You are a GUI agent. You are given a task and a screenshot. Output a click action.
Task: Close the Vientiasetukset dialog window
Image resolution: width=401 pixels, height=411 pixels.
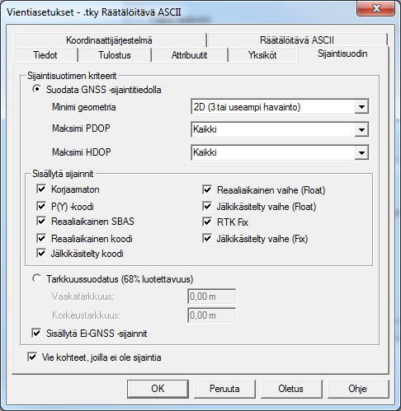(x=375, y=8)
